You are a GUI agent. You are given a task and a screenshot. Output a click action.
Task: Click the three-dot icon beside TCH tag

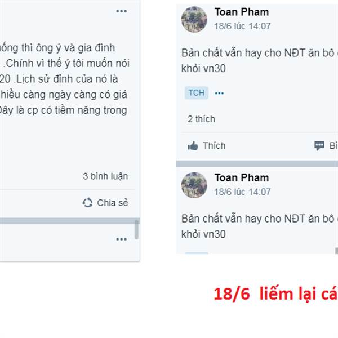click(219, 93)
